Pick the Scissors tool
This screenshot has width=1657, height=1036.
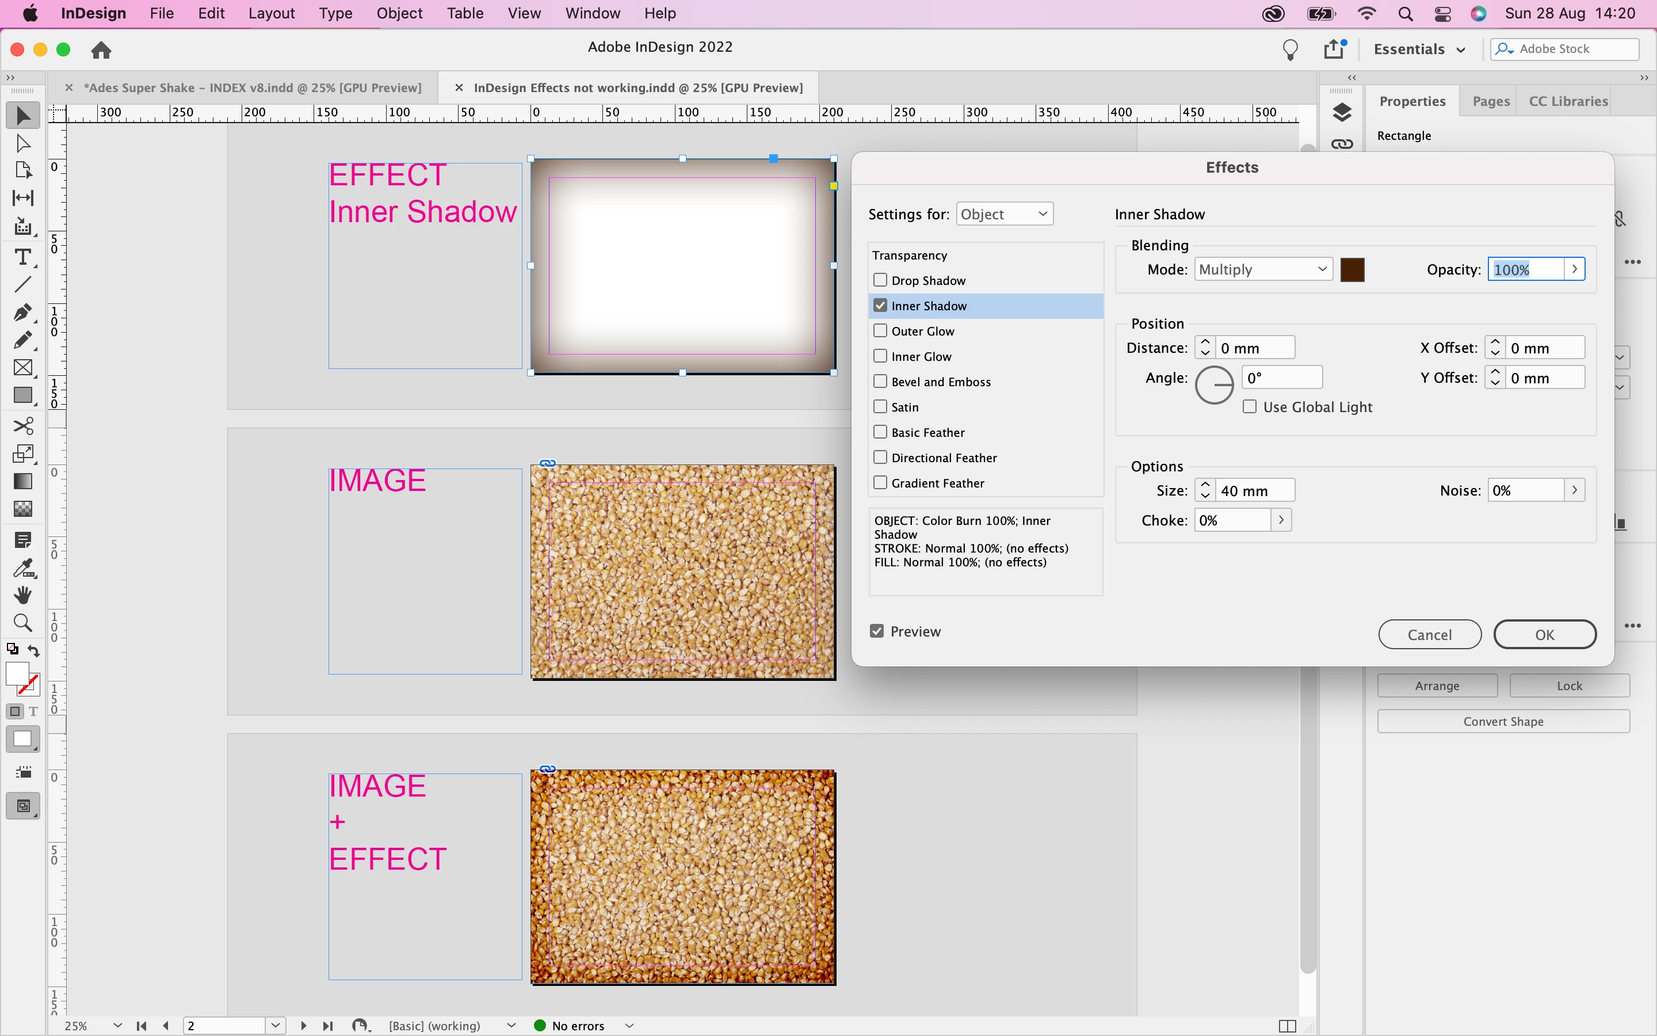pos(22,425)
